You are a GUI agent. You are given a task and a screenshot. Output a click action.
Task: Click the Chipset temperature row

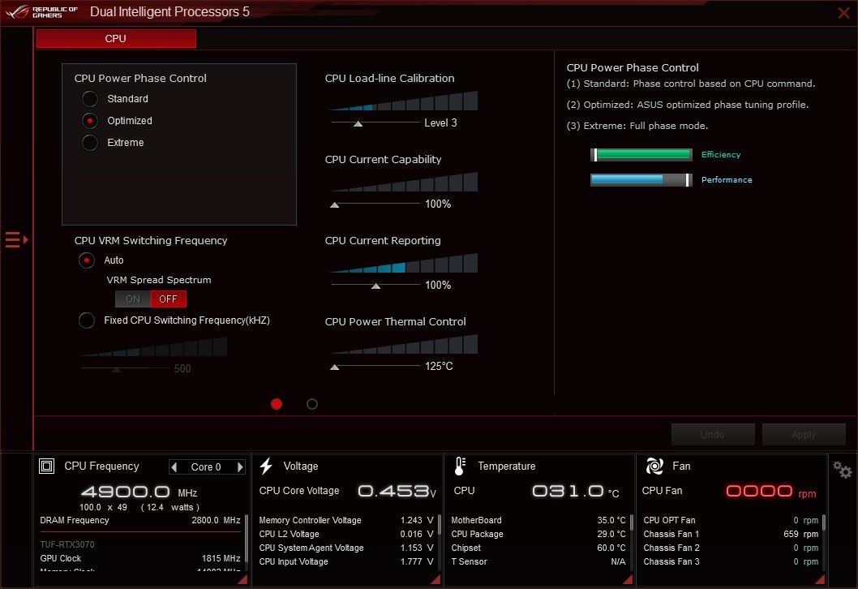[x=538, y=548]
